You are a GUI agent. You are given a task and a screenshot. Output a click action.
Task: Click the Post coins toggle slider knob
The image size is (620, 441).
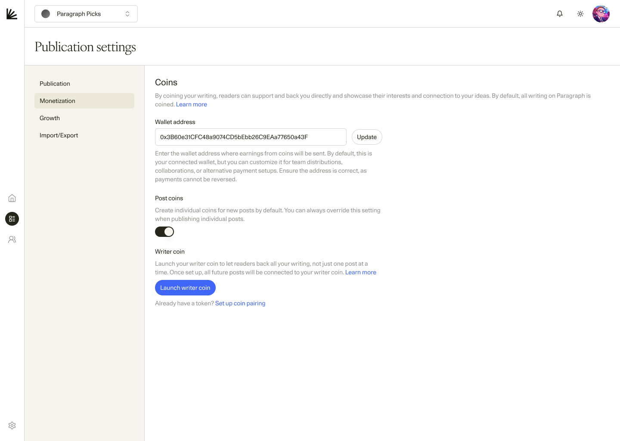point(169,232)
